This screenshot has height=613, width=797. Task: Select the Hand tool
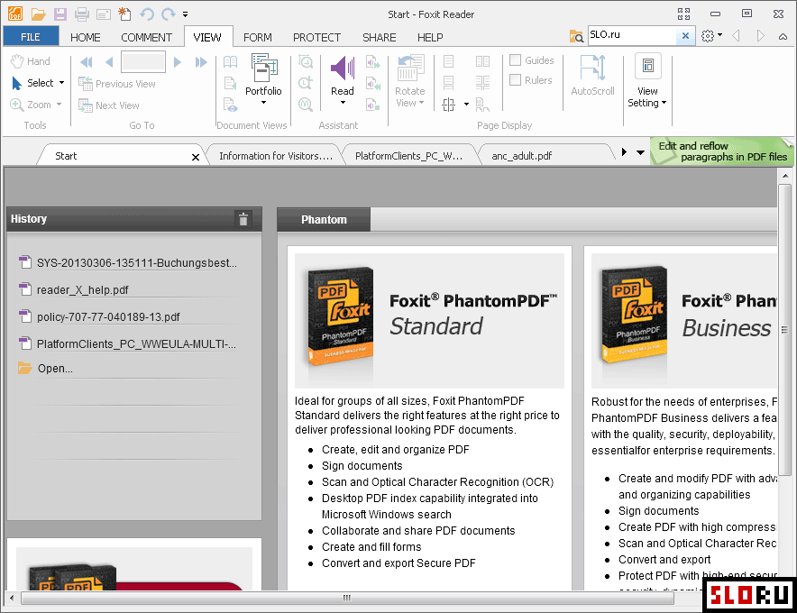pyautogui.click(x=31, y=61)
